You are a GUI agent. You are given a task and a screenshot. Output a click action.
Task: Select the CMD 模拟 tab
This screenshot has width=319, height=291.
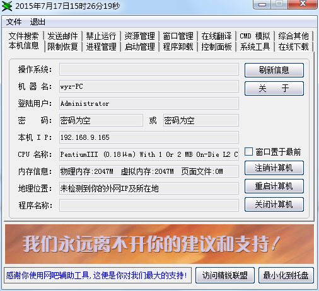click(255, 36)
